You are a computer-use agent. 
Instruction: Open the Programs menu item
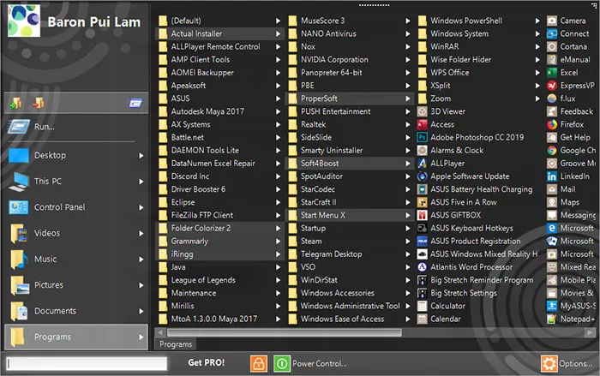76,337
